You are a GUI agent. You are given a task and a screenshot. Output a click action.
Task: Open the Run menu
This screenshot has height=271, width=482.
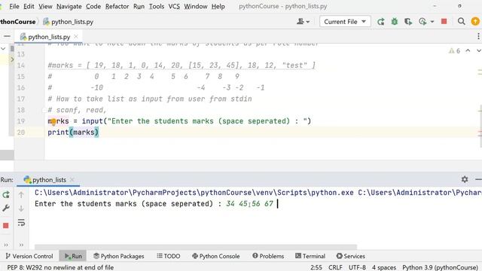click(x=139, y=6)
